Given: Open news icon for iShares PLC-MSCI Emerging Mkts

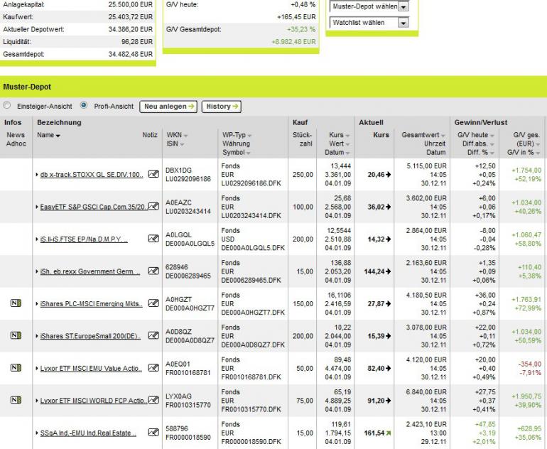Looking at the screenshot, I should [16, 303].
